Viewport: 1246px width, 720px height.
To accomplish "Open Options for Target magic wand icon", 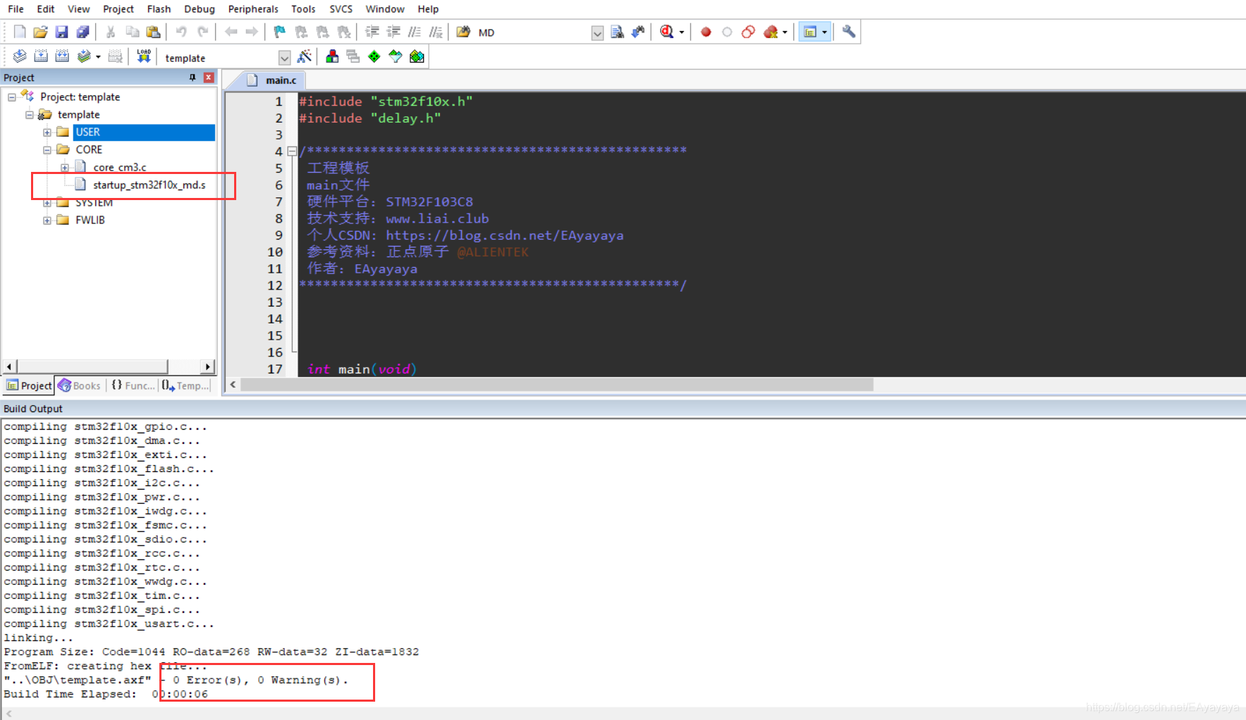I will 305,56.
